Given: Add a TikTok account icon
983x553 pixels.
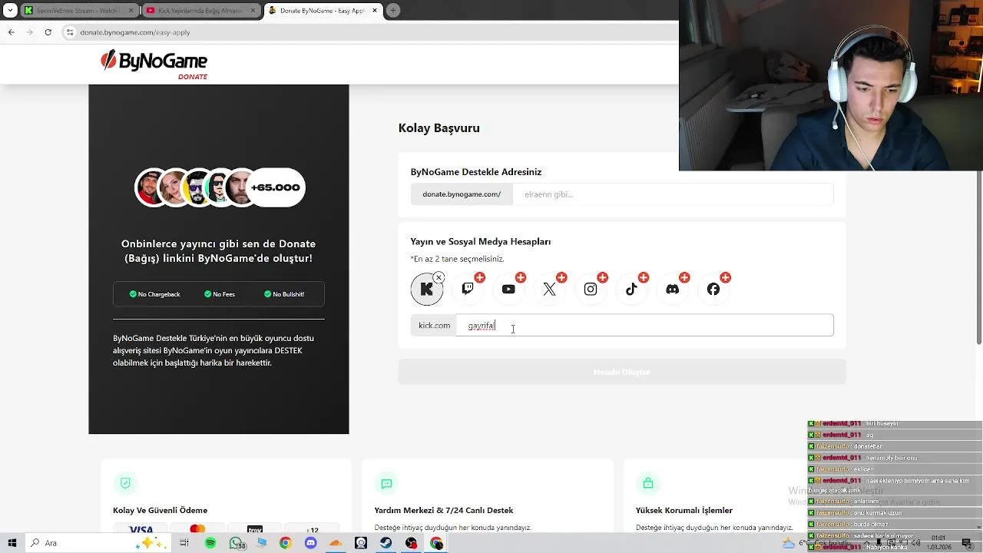Looking at the screenshot, I should pyautogui.click(x=631, y=290).
